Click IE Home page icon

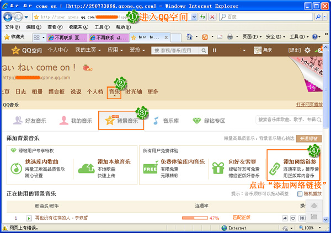click(x=189, y=37)
